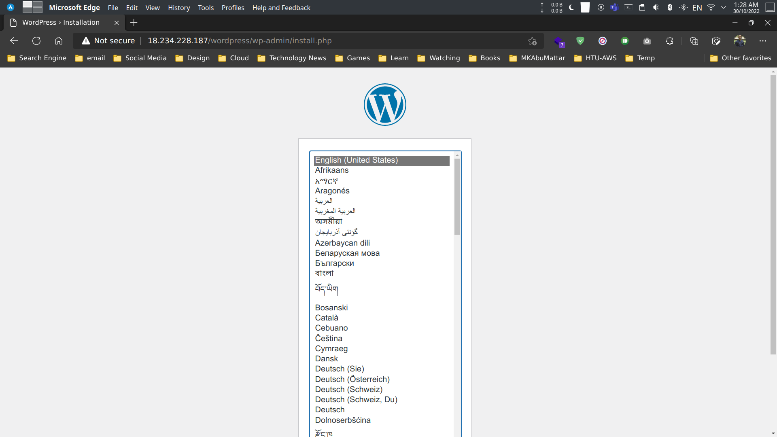Screen dimensions: 777x437
Task: Select Deutsch from the language list
Action: tap(330, 409)
